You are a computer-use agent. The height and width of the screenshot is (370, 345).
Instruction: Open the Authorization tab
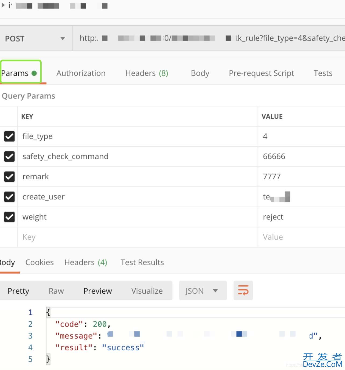pos(81,73)
